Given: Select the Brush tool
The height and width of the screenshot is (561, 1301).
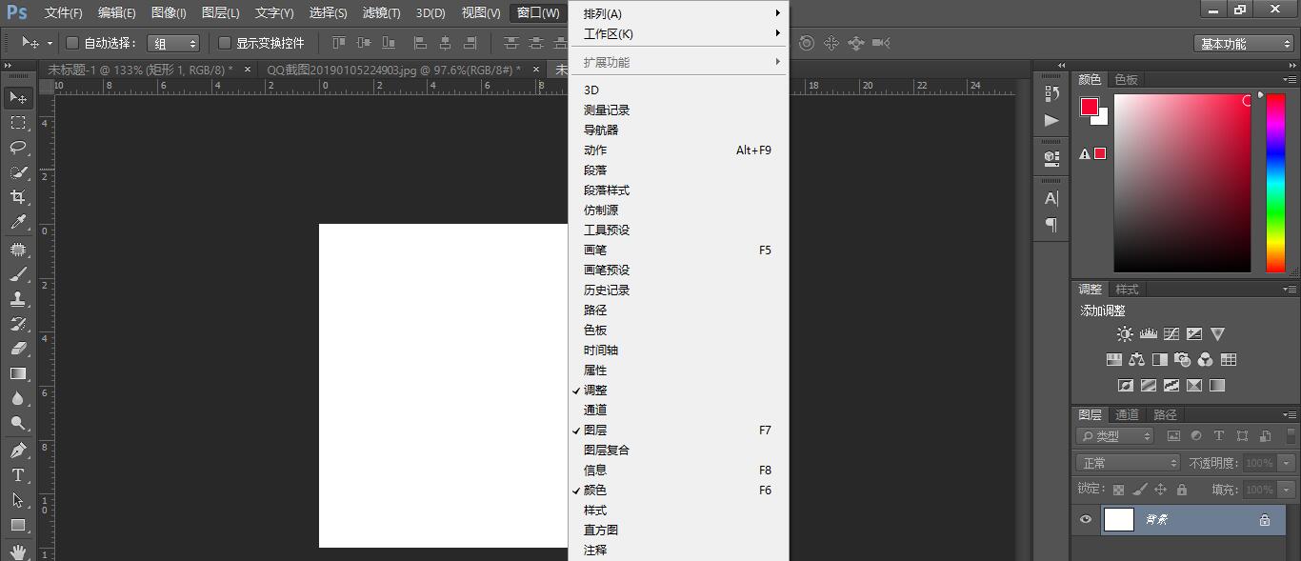Looking at the screenshot, I should click(19, 273).
